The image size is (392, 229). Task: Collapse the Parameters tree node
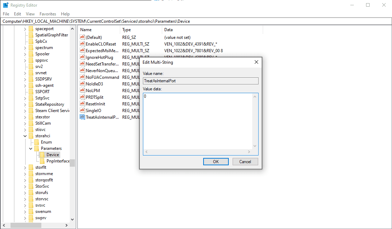[x=31, y=148]
